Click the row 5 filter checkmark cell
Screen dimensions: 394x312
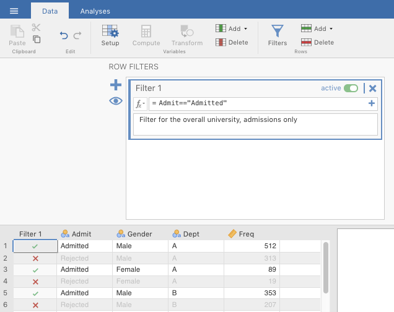(35, 293)
